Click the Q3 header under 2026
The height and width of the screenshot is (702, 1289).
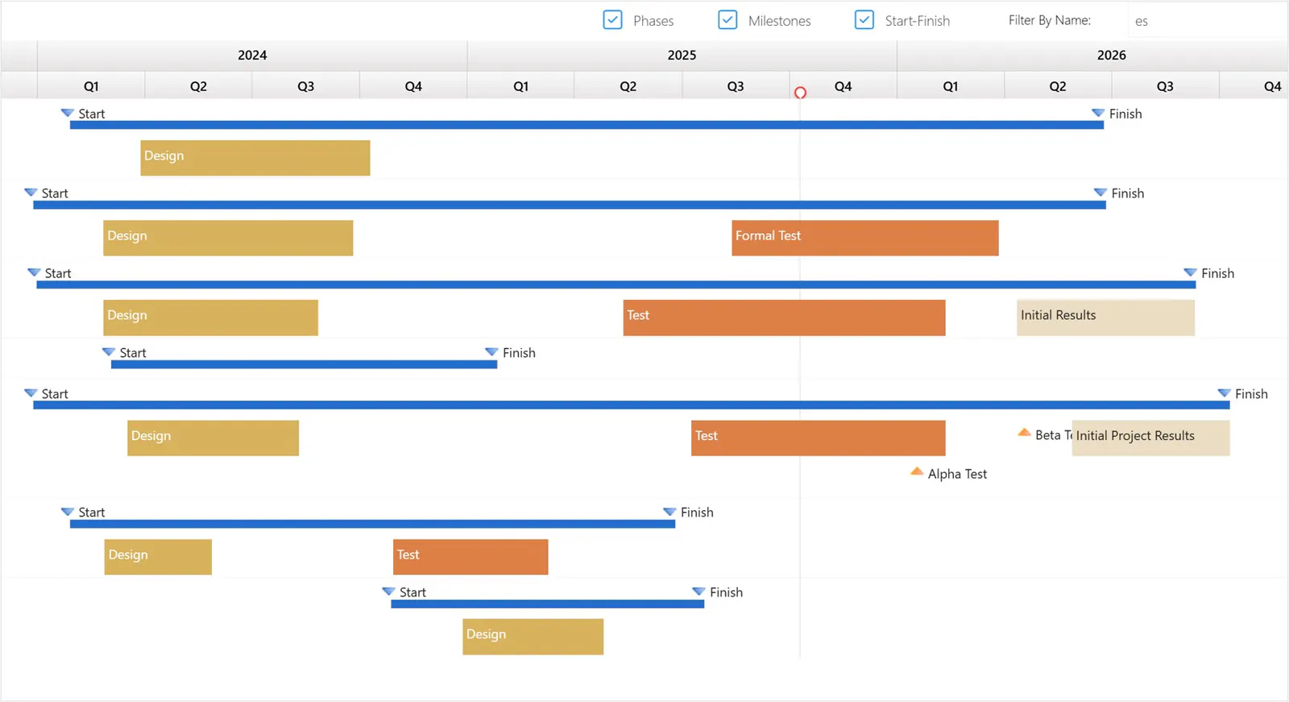point(1165,86)
